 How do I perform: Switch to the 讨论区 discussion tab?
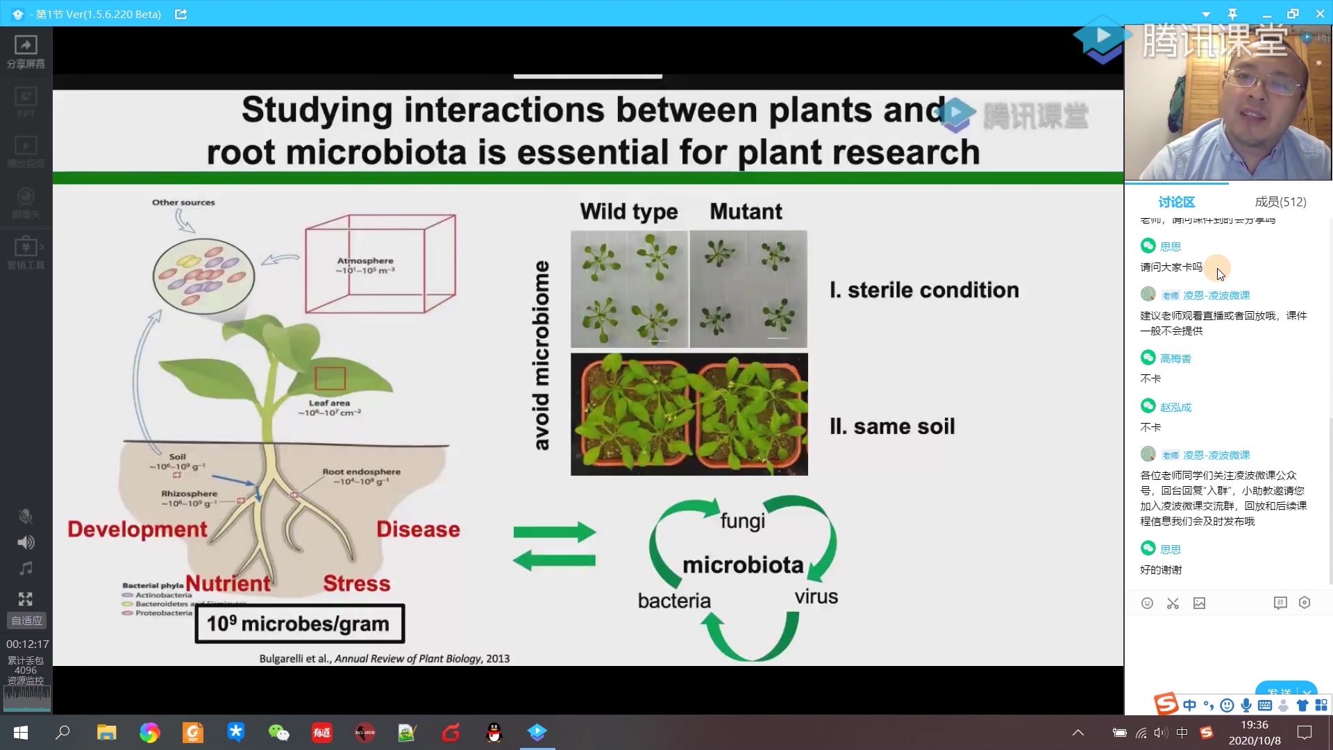(x=1176, y=202)
